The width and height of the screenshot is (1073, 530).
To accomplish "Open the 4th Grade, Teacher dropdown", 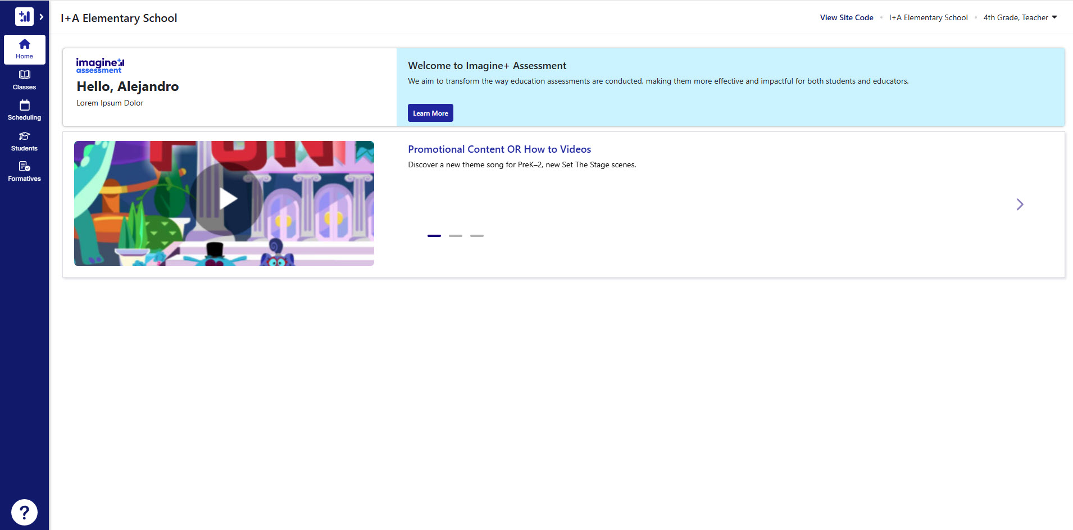I will [x=1020, y=17].
